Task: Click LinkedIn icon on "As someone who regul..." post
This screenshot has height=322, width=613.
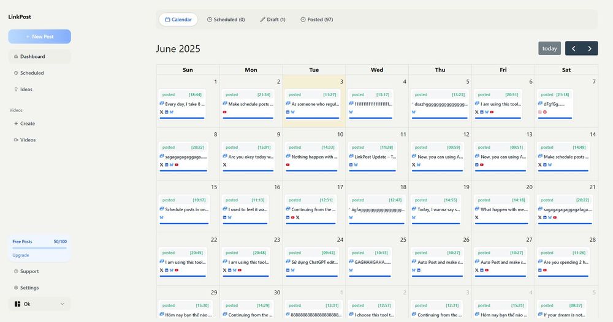Action: 287,112
